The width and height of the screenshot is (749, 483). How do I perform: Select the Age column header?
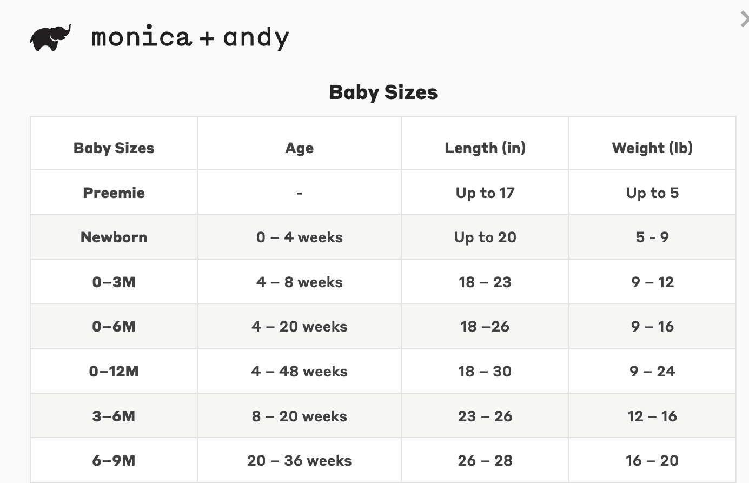[300, 149]
